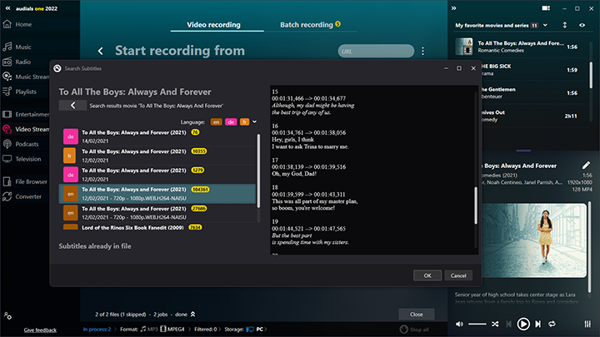Click subtitle preview scrollbar

[x=476, y=206]
